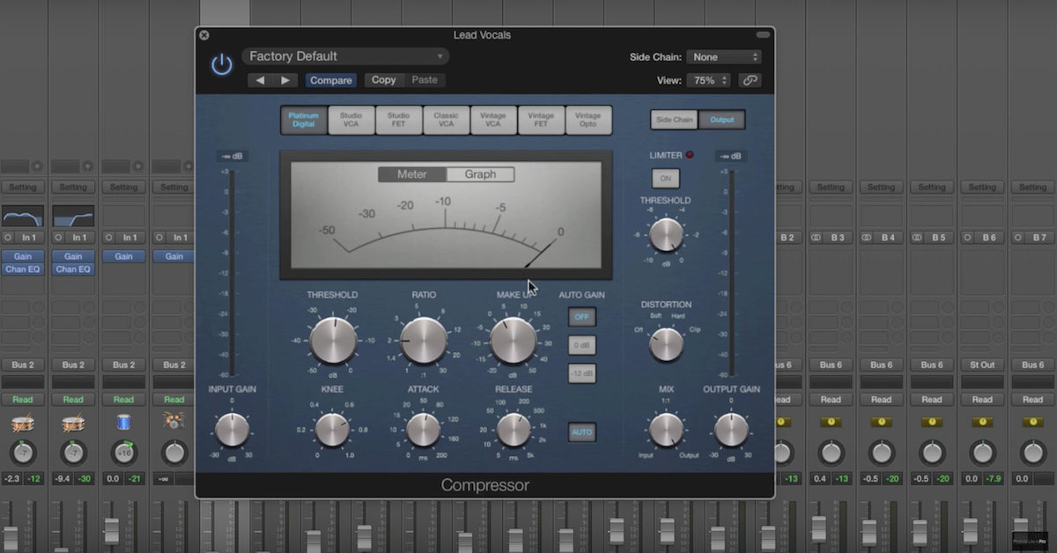This screenshot has height=553, width=1057.
Task: Open the St Out output slot menu
Action: (982, 365)
